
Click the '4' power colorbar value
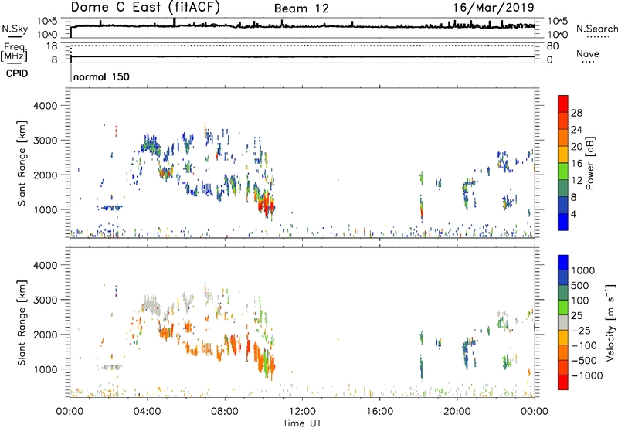(573, 215)
